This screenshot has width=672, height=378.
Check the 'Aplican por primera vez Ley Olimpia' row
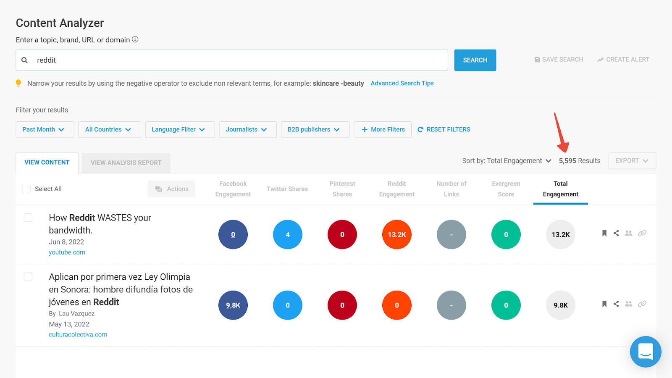click(x=28, y=277)
